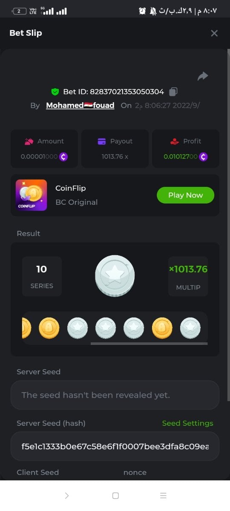
Task: Select the first full gold coin in series
Action: pyautogui.click(x=49, y=328)
